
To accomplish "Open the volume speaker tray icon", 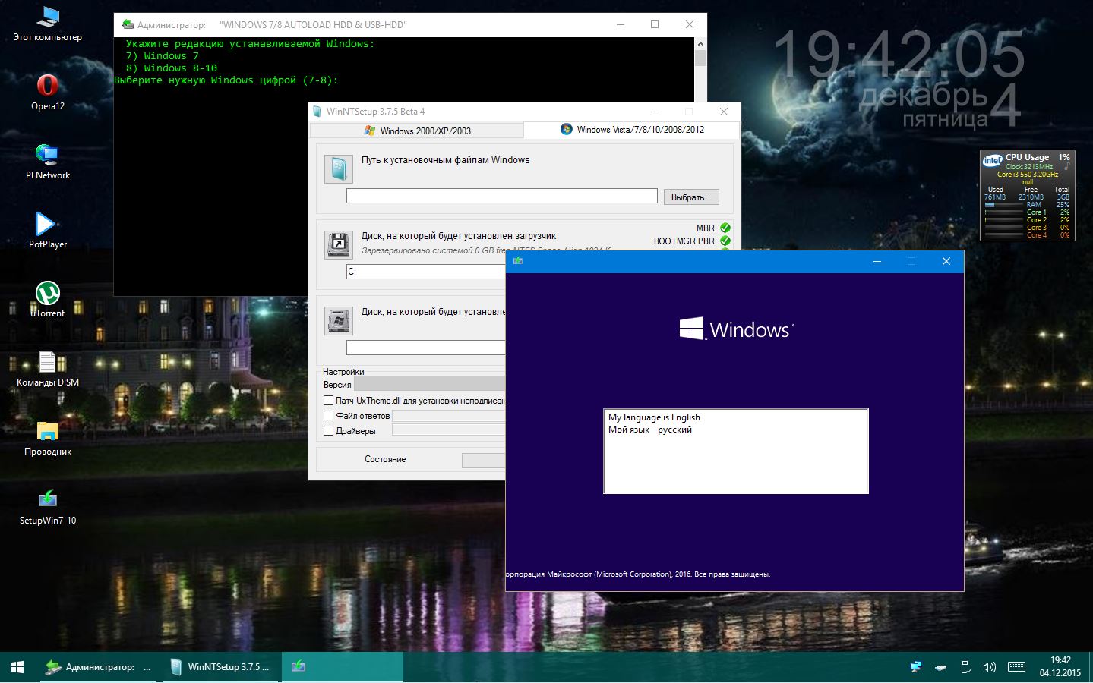I will [x=989, y=667].
